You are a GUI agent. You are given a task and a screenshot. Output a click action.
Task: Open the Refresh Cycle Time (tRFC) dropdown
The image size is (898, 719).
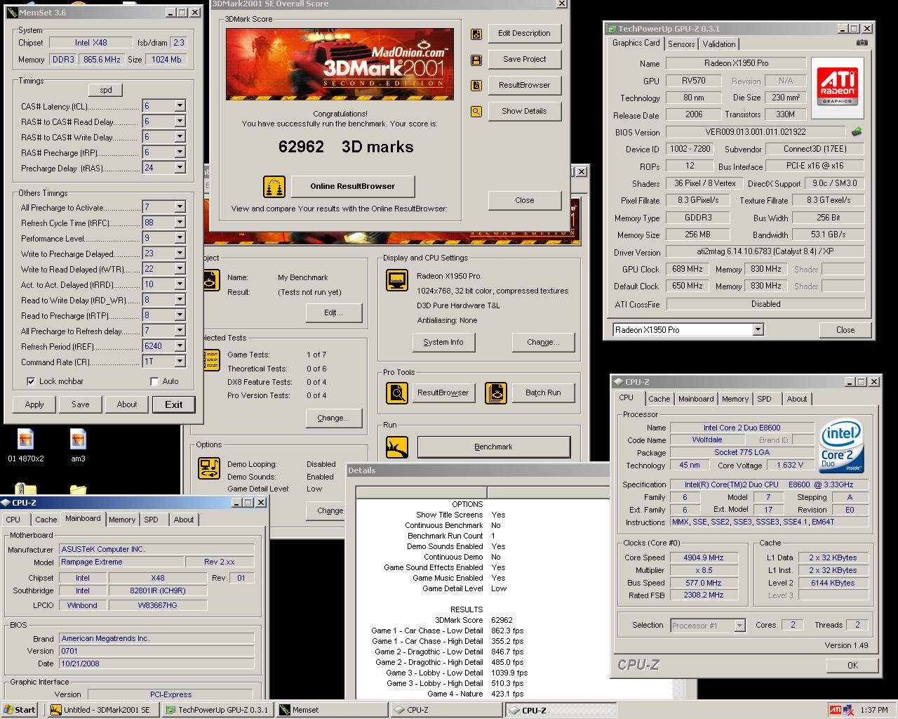click(x=180, y=223)
